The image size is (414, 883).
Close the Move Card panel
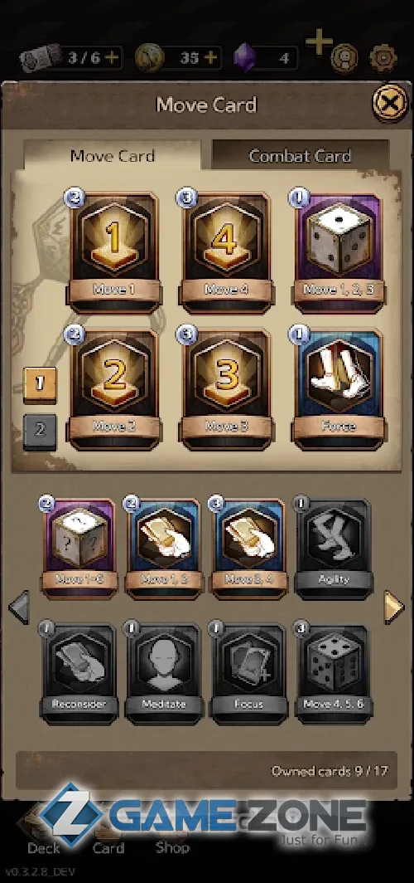(x=391, y=104)
